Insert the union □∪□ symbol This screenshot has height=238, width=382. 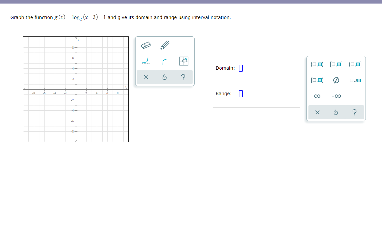(355, 80)
